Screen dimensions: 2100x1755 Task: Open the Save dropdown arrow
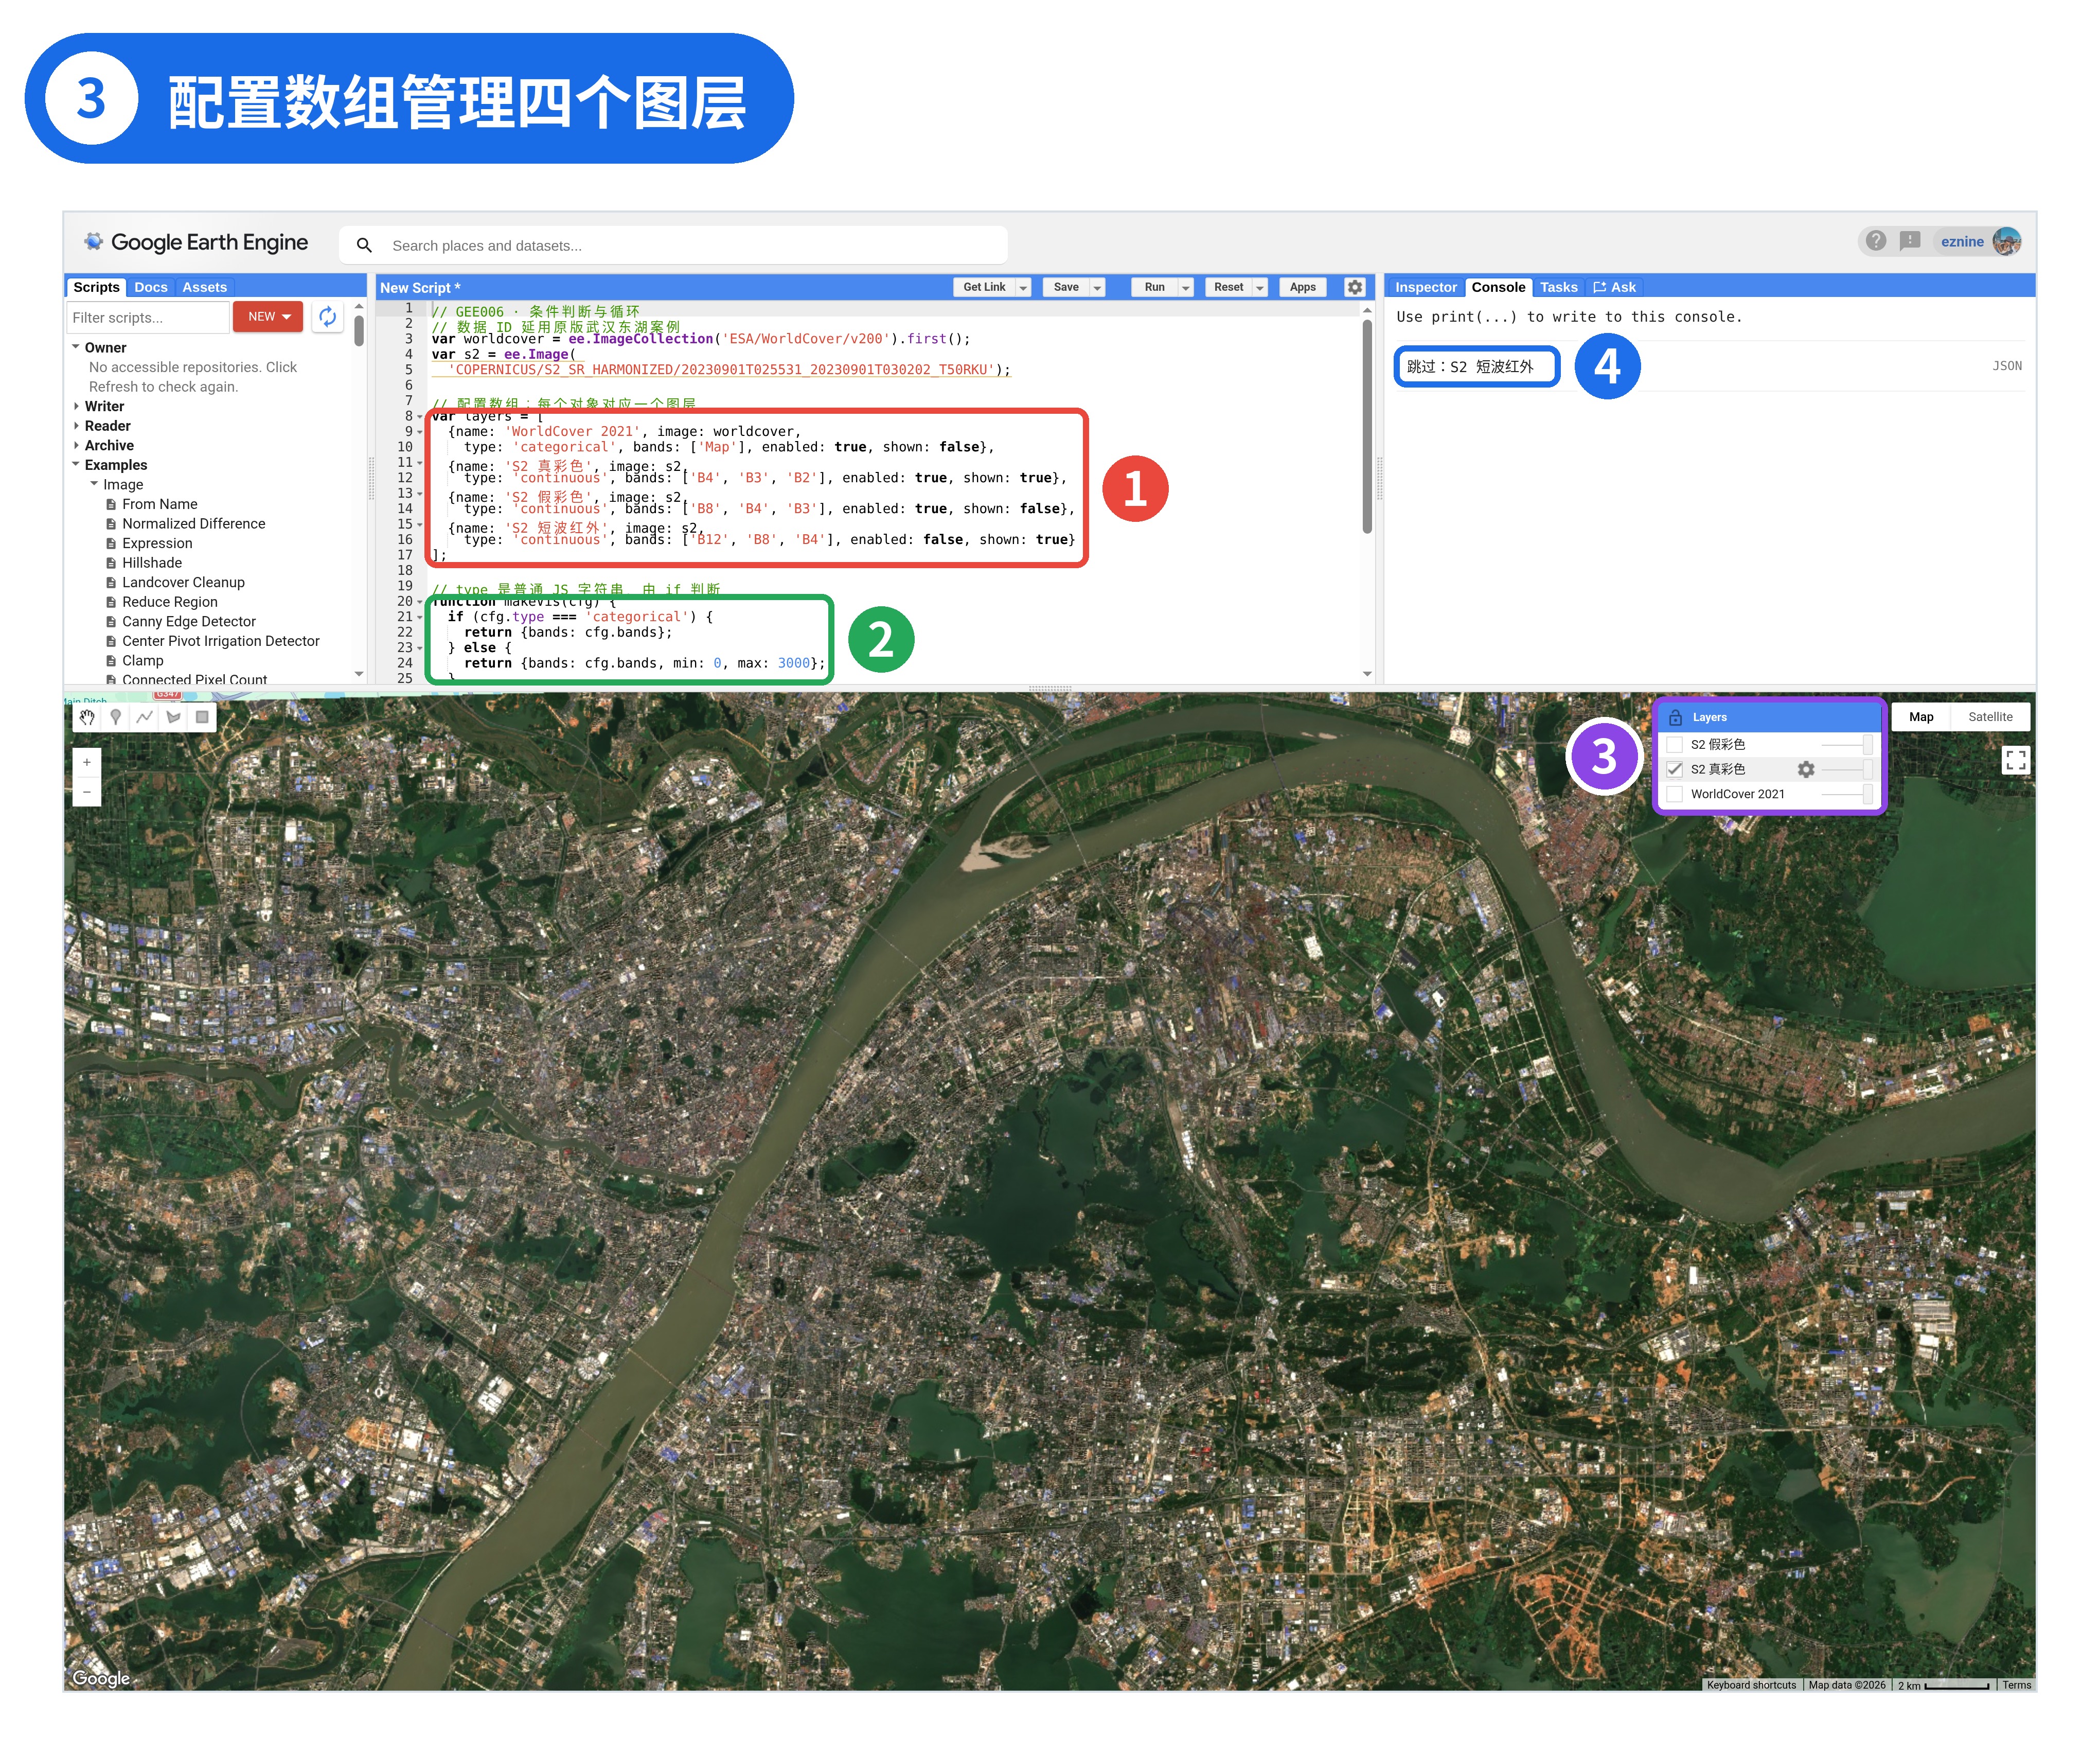pyautogui.click(x=1097, y=287)
